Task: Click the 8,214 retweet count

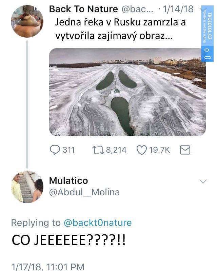Action: (116, 150)
